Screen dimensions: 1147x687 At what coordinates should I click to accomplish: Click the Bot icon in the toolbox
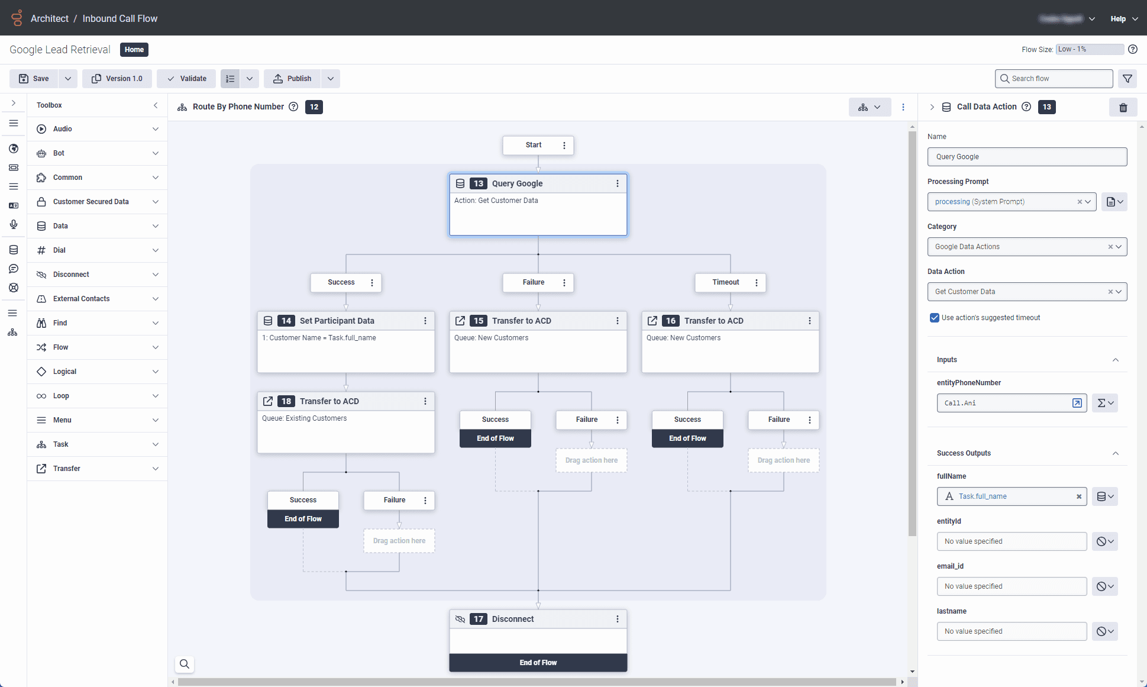coord(41,153)
